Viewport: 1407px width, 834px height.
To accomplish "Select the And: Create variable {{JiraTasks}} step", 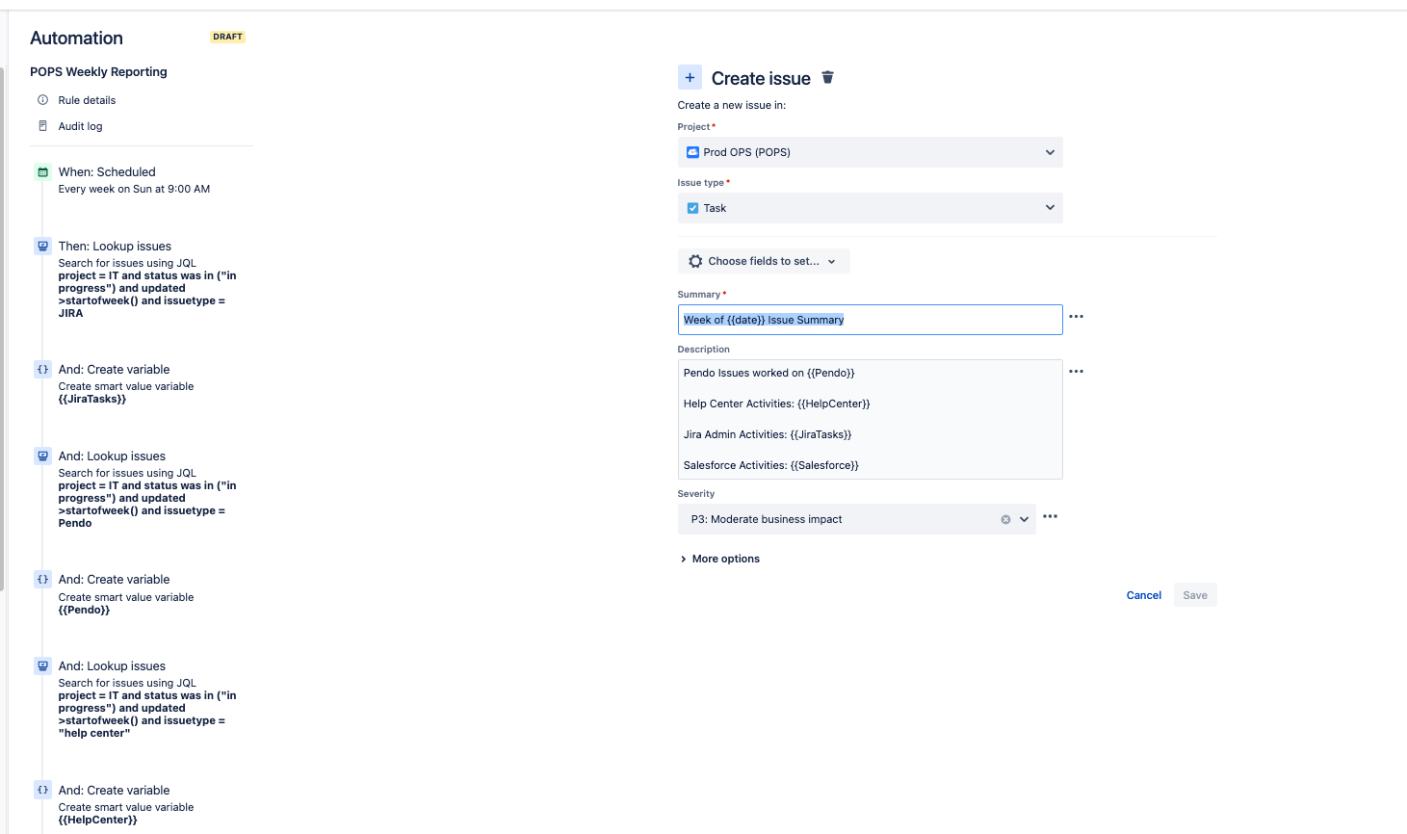I will coord(142,383).
